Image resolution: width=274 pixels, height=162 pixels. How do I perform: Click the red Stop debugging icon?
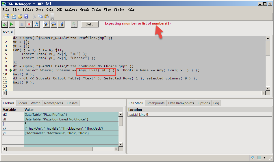pos(29,25)
